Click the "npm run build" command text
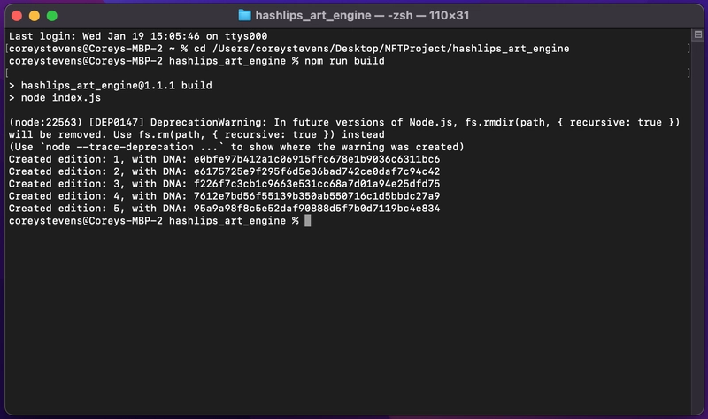 (x=344, y=61)
